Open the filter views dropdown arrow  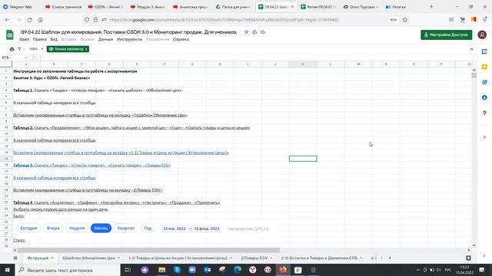(24, 49)
